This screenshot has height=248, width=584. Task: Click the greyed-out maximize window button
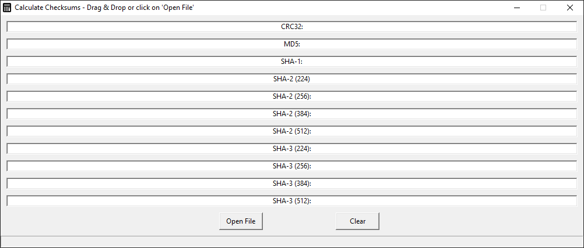[x=543, y=8]
